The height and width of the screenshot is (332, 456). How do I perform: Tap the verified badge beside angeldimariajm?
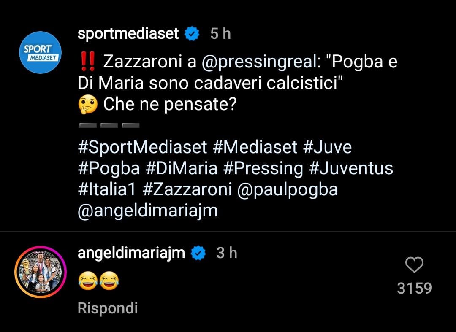tap(198, 253)
